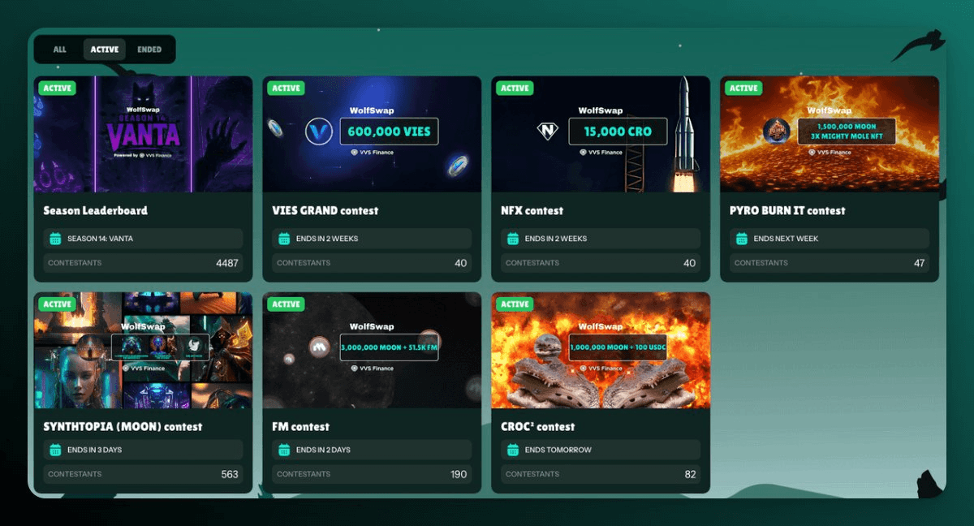Open the Season 14 VANTA banner image
Screen dimensions: 974x526
click(143, 134)
